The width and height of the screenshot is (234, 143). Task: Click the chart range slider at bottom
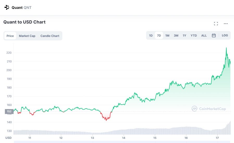[122, 142]
